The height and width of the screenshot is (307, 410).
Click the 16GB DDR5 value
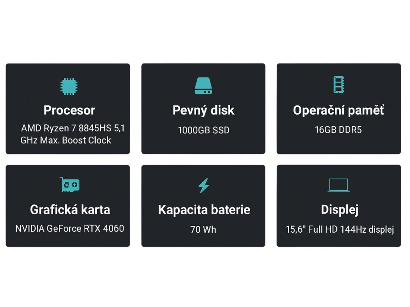point(338,130)
